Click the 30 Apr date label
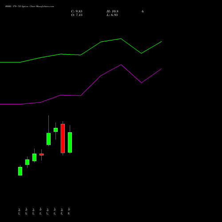 pyautogui.click(x=69, y=211)
